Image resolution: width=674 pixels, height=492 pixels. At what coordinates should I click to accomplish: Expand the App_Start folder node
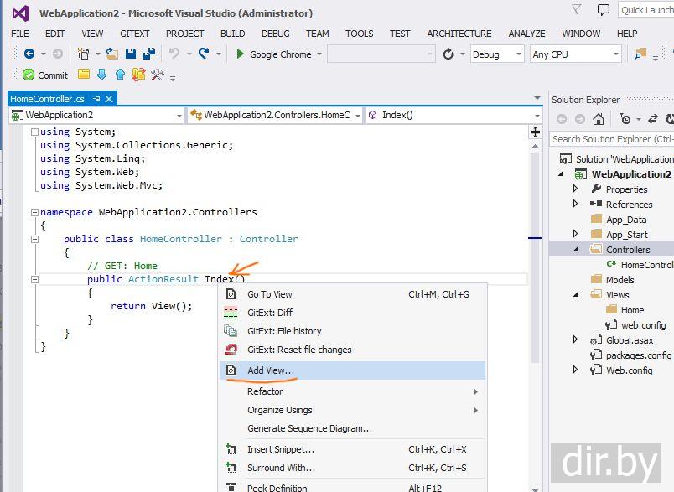point(576,234)
